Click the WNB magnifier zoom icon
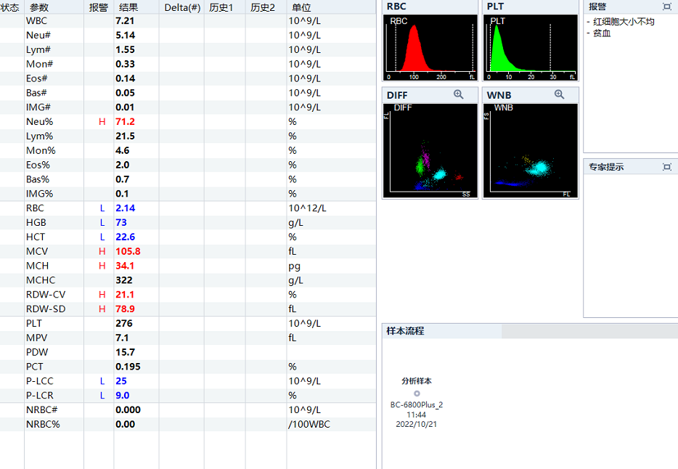The image size is (678, 469). tap(559, 94)
